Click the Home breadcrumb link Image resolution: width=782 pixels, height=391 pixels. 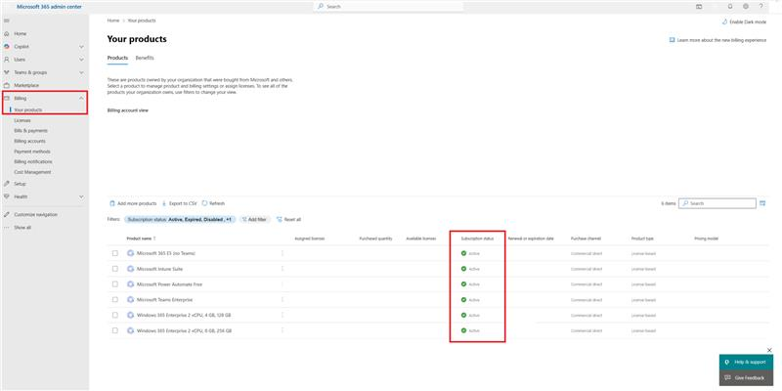pos(113,21)
